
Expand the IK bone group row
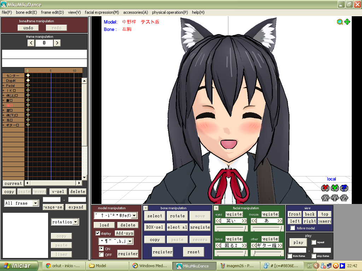coord(3,91)
